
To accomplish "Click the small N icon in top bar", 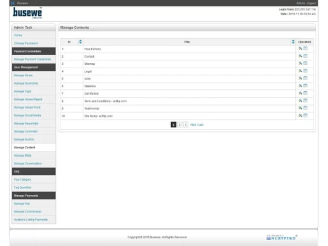I will [12, 3].
